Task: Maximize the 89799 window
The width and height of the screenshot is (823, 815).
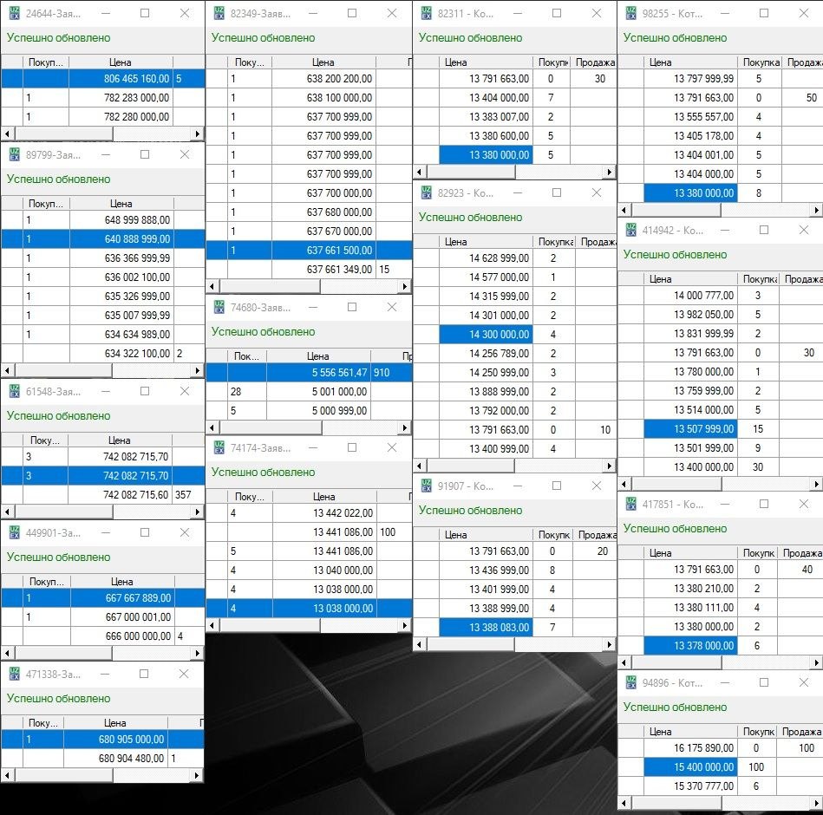Action: pyautogui.click(x=145, y=154)
